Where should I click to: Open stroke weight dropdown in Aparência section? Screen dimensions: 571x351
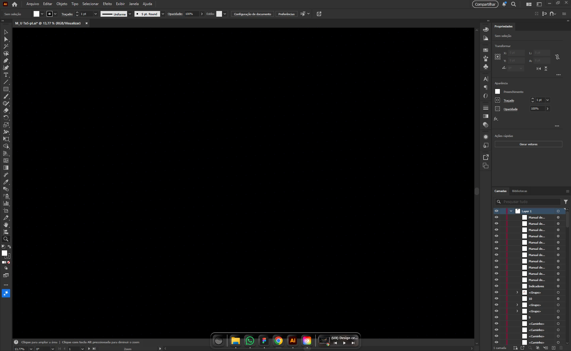pos(547,100)
